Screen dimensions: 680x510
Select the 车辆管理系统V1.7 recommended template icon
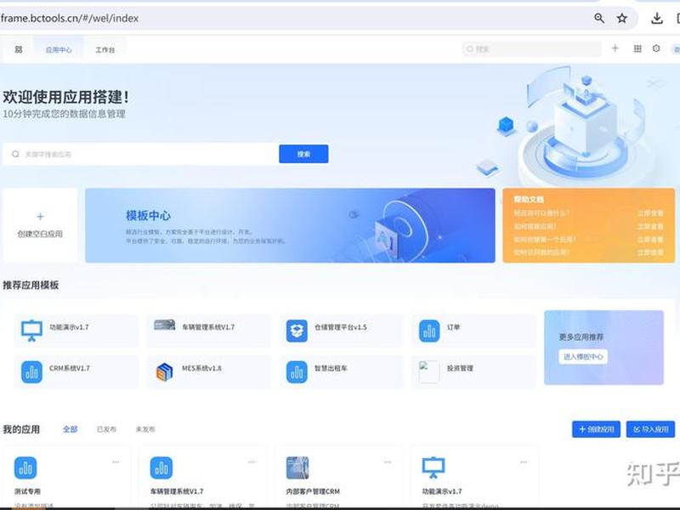click(165, 325)
